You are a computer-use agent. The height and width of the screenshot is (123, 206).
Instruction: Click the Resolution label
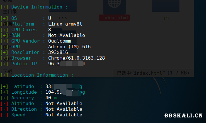click(25, 52)
